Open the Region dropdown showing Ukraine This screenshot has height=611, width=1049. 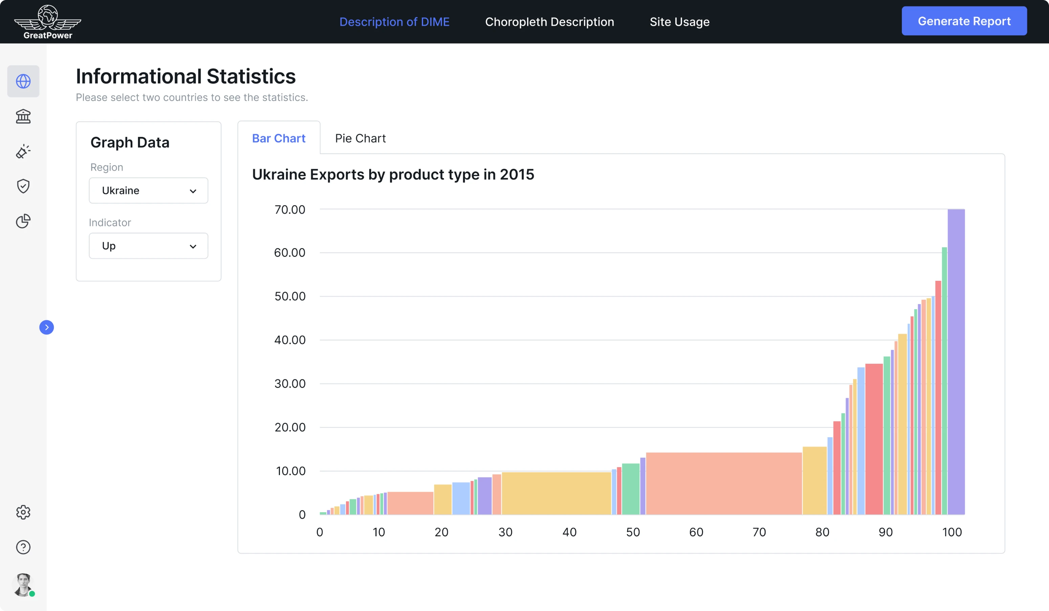pyautogui.click(x=148, y=190)
